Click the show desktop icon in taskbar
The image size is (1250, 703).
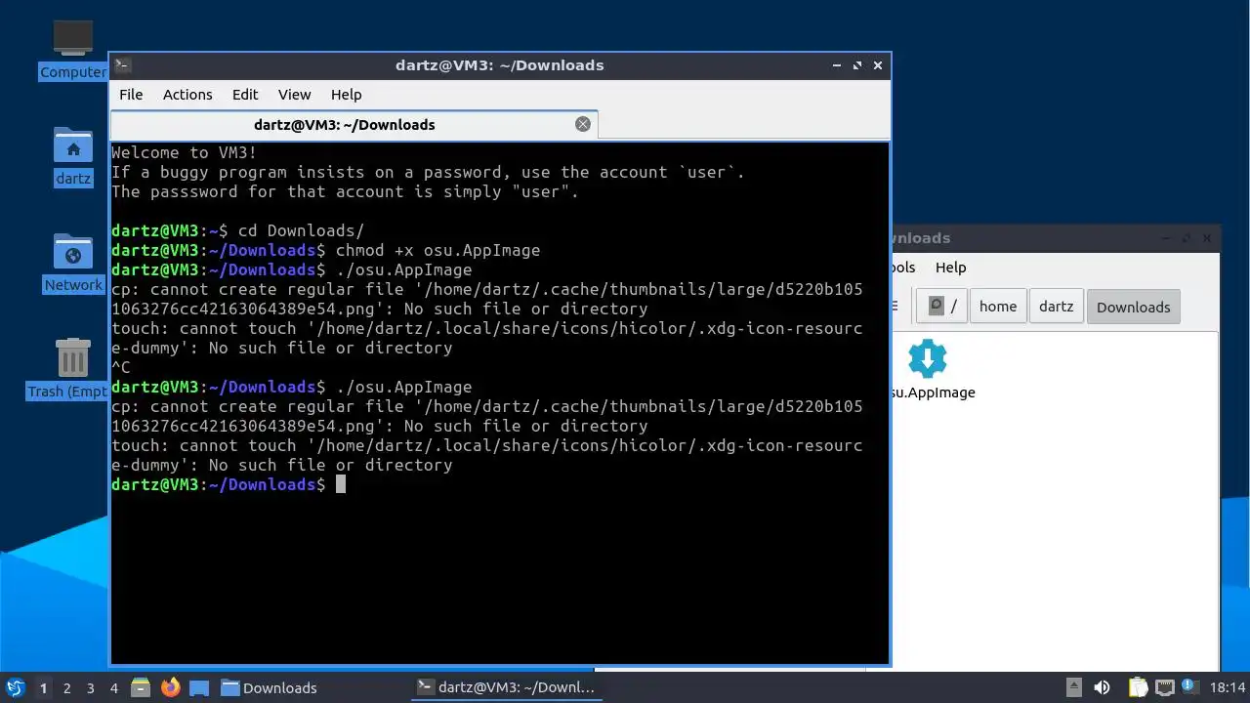(199, 687)
